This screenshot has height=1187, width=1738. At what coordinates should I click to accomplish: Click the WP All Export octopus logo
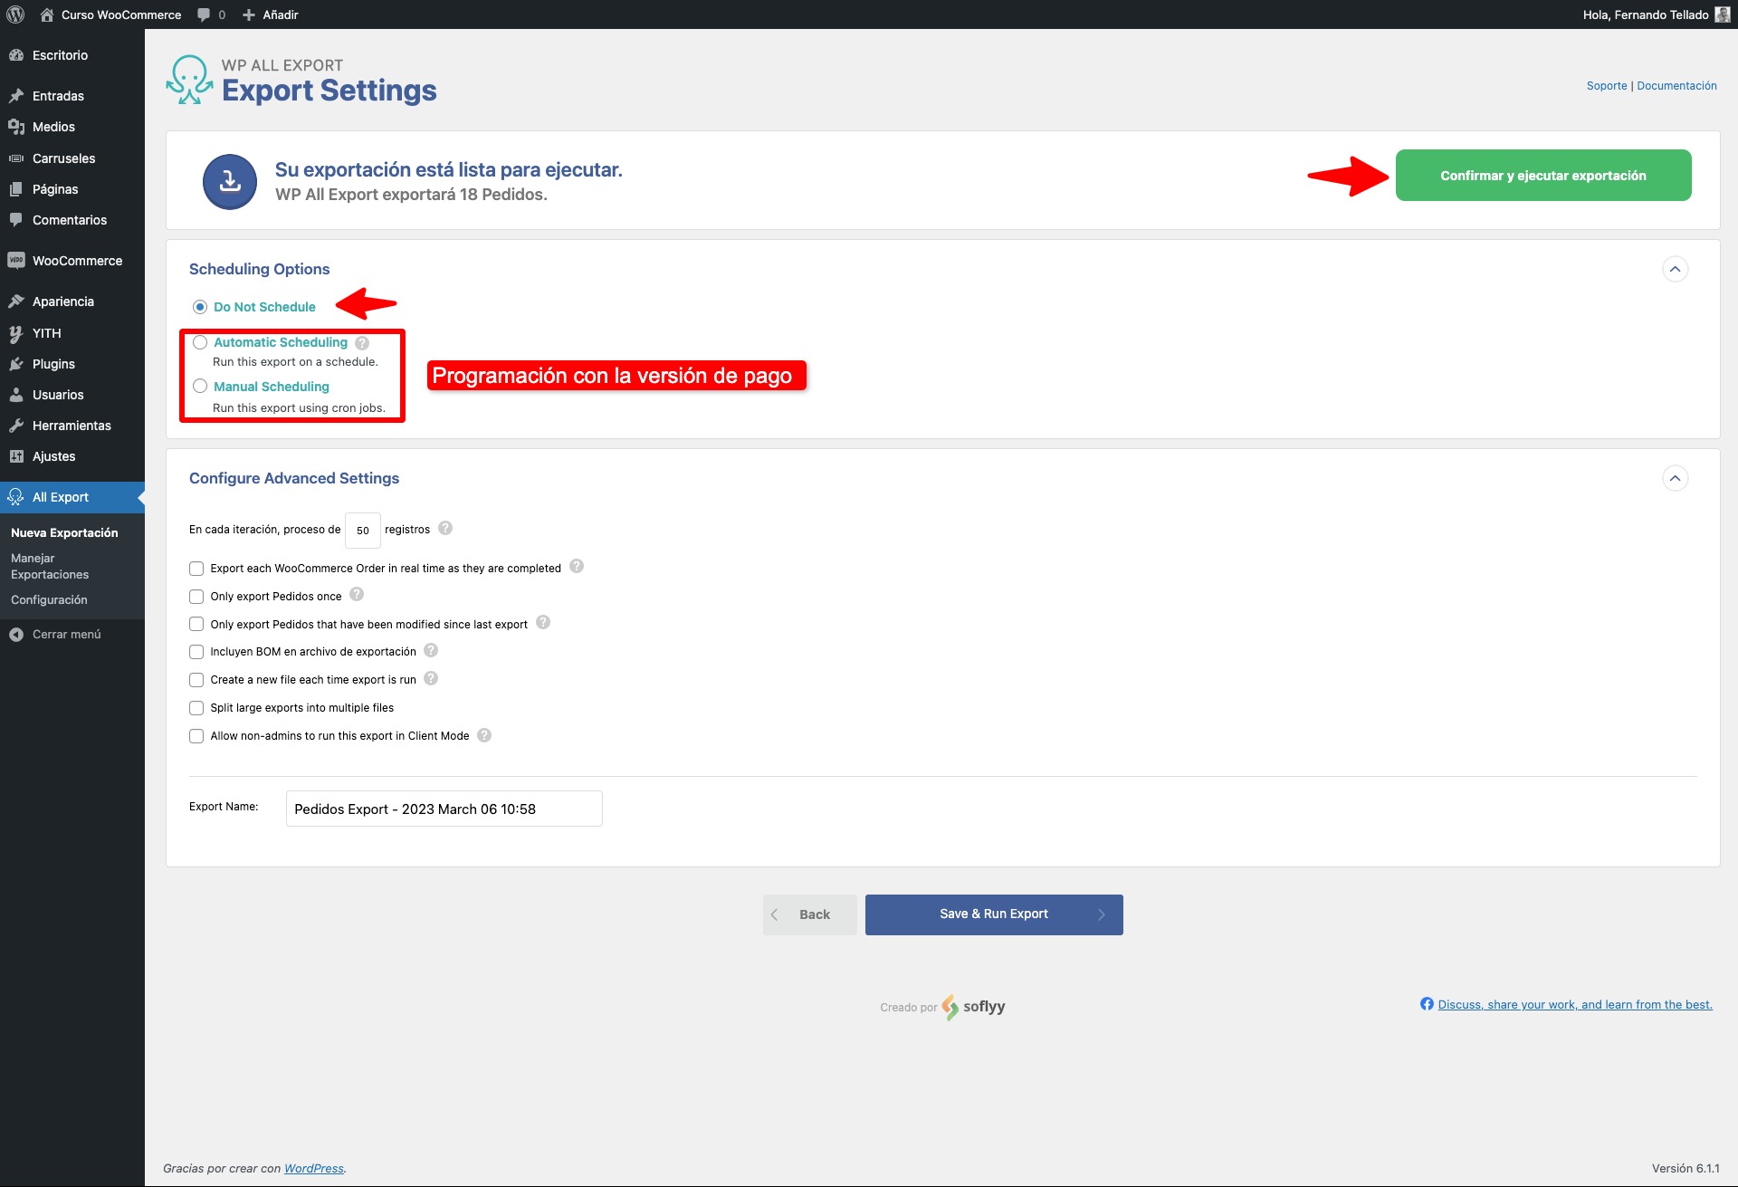[x=189, y=81]
